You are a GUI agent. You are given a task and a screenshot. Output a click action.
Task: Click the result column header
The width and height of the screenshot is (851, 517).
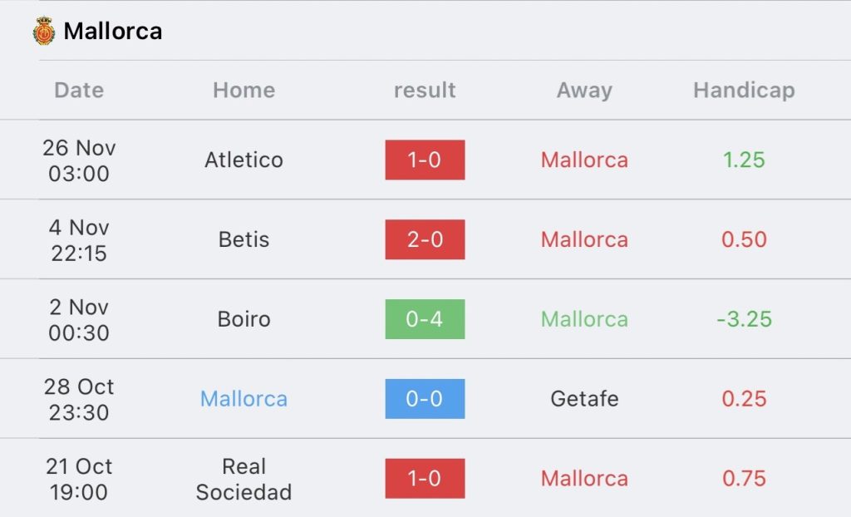click(x=425, y=90)
